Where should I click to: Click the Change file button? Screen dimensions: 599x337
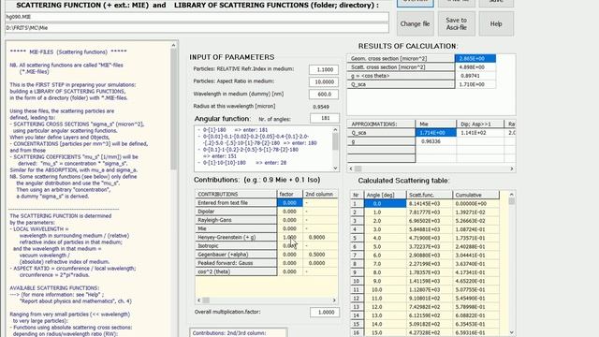pos(416,23)
